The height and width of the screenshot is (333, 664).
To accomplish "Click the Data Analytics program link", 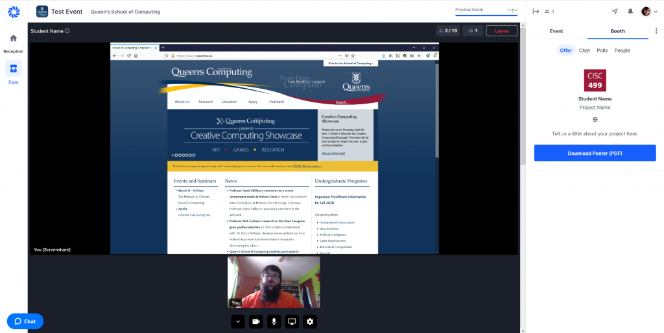I will point(329,229).
